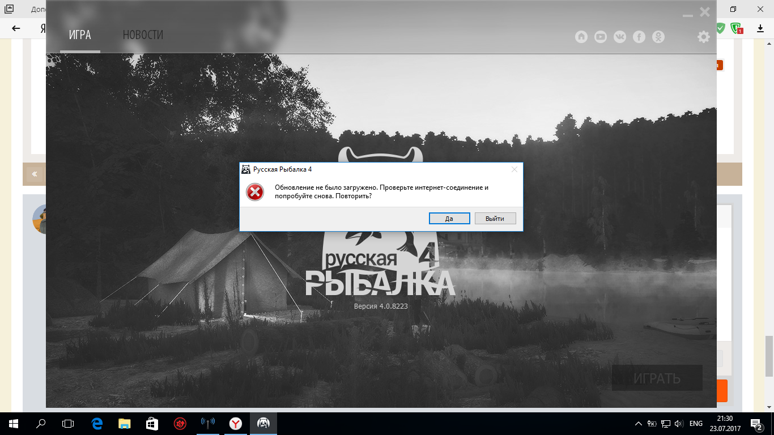Viewport: 774px width, 435px height.
Task: Click the Версия 4.0.8223 text
Action: tap(381, 306)
